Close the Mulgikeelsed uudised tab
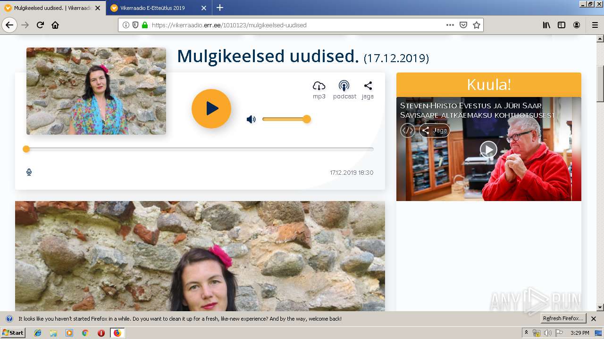The width and height of the screenshot is (604, 339). 98,8
